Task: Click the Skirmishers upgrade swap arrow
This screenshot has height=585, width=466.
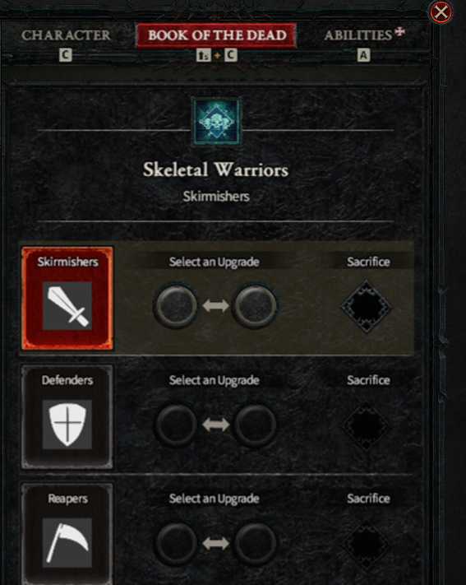Action: (216, 305)
